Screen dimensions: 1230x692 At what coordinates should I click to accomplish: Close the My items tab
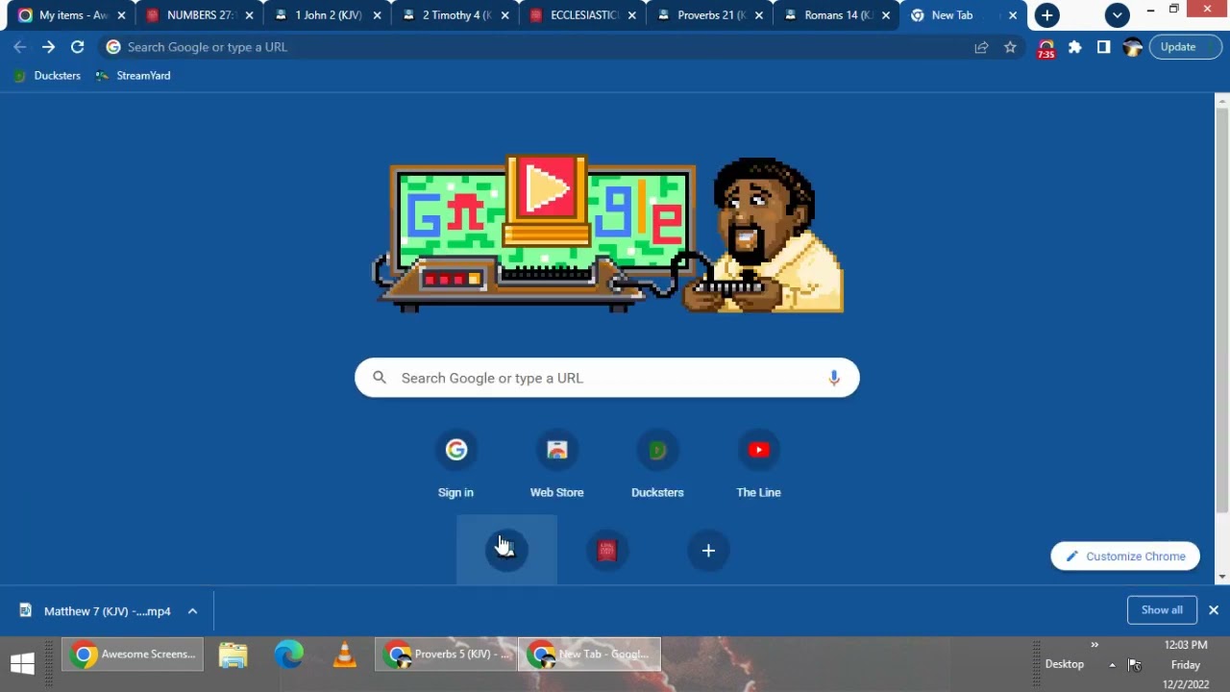(121, 15)
